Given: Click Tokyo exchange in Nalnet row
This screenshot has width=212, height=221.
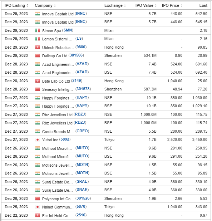Looking at the screenshot, I should tap(109, 207).
